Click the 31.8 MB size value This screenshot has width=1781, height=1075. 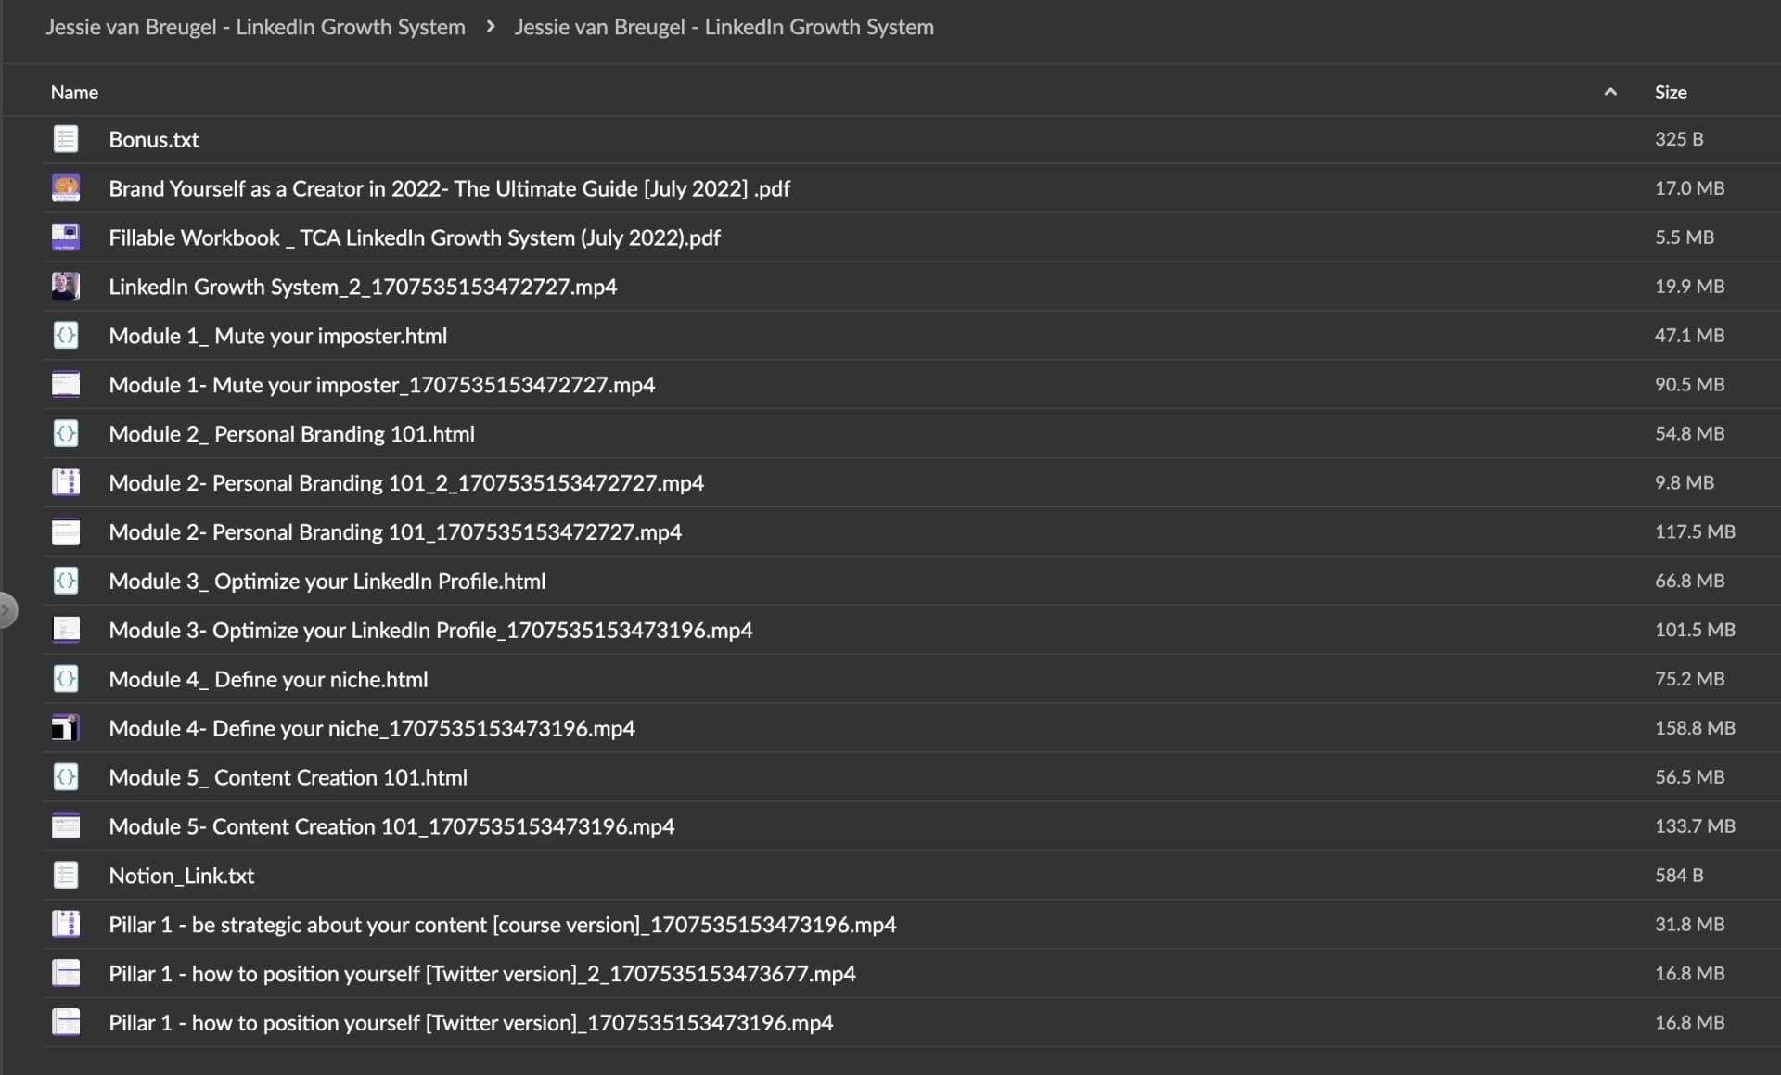click(1689, 926)
